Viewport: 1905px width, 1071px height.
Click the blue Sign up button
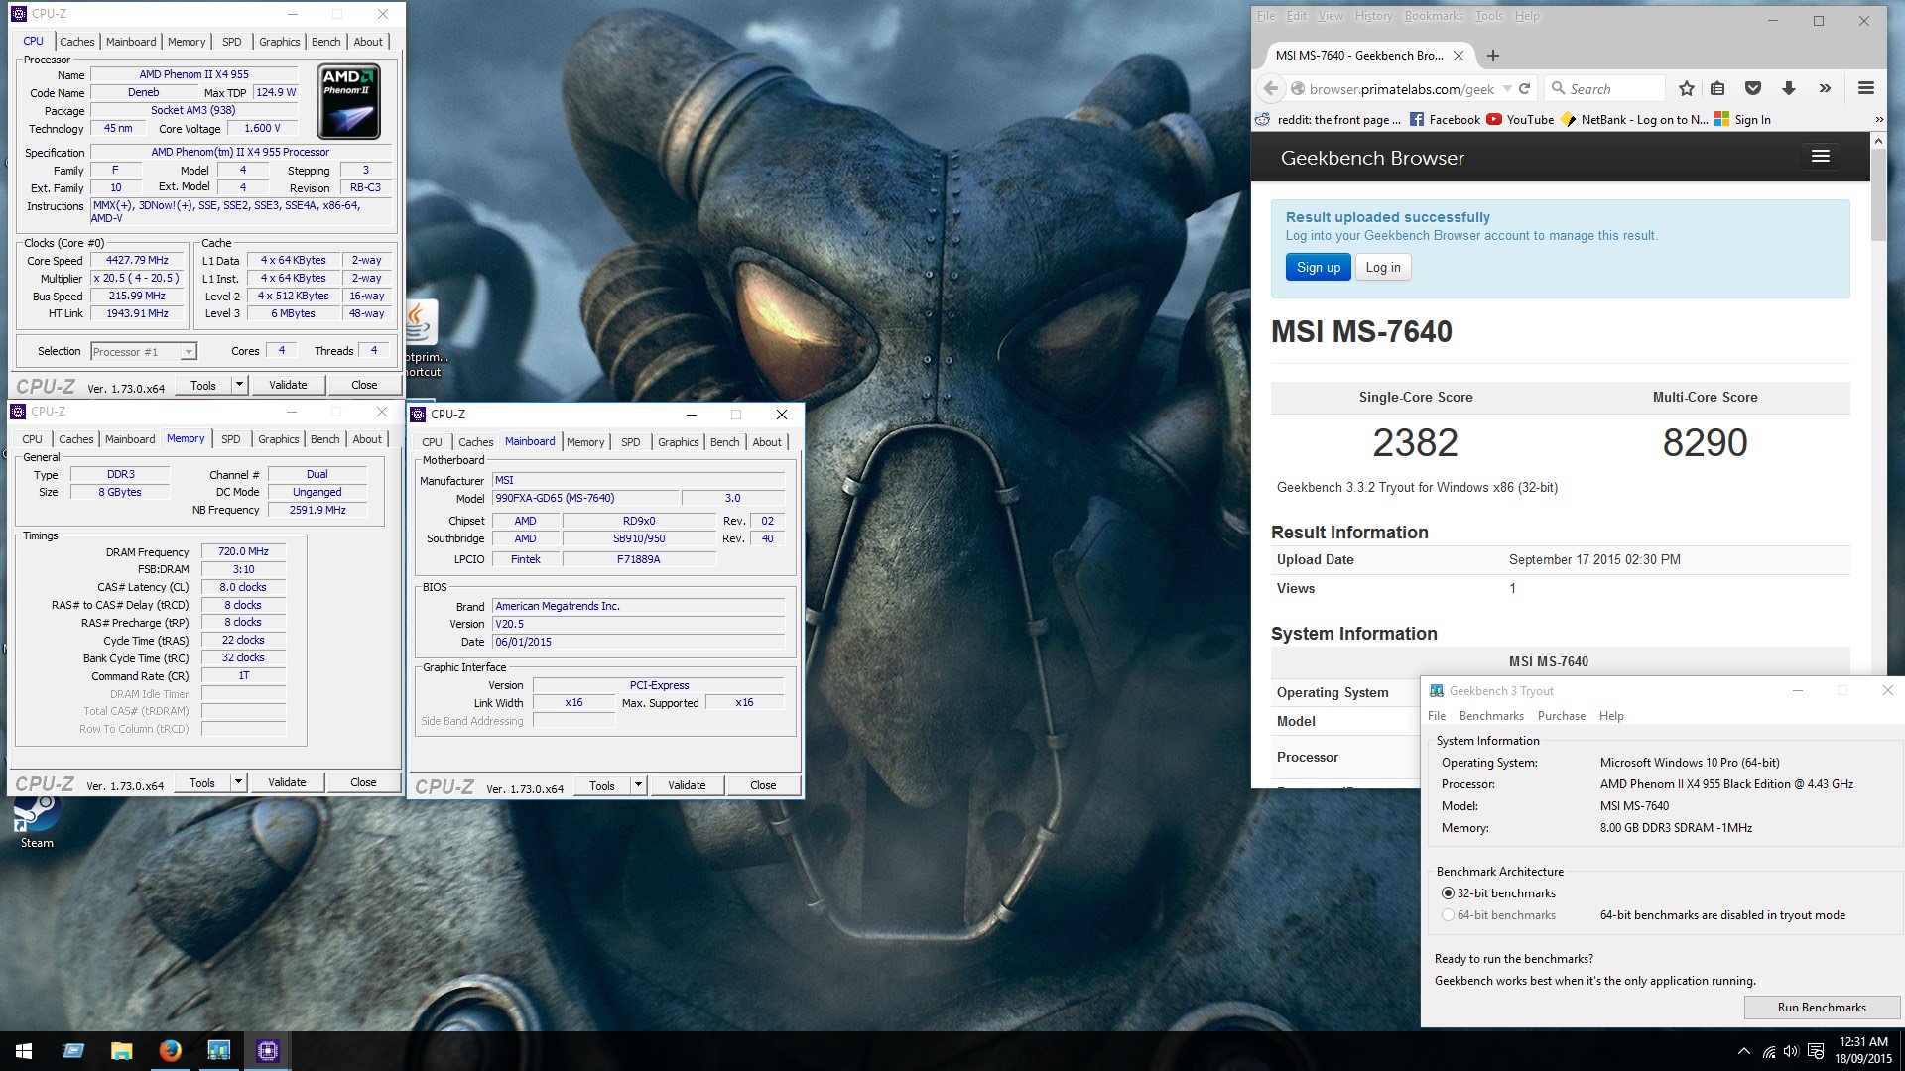[x=1319, y=268]
